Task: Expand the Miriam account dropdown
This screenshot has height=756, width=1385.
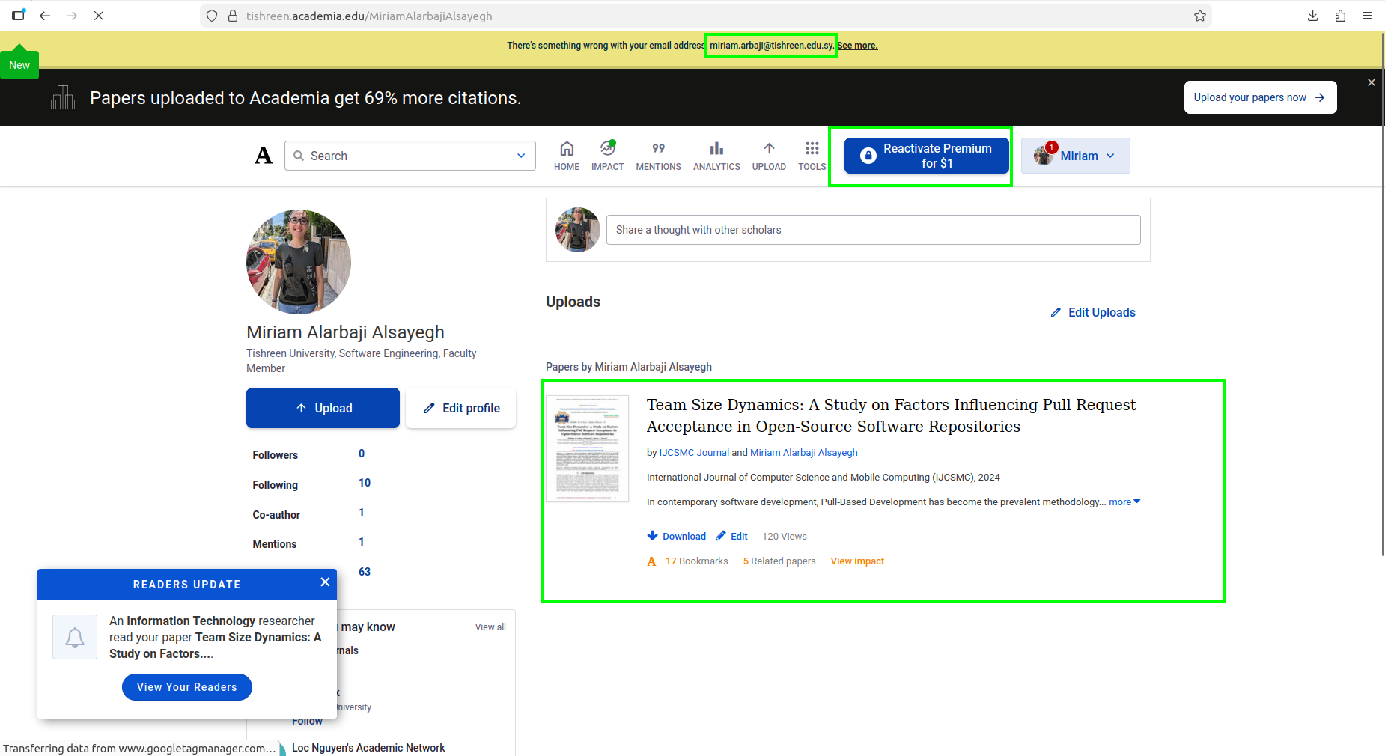Action: click(x=1076, y=156)
